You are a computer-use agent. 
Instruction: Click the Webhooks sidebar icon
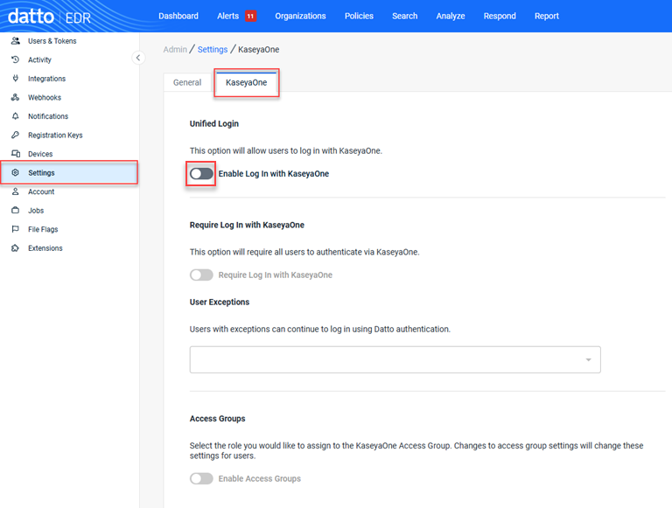coord(16,98)
